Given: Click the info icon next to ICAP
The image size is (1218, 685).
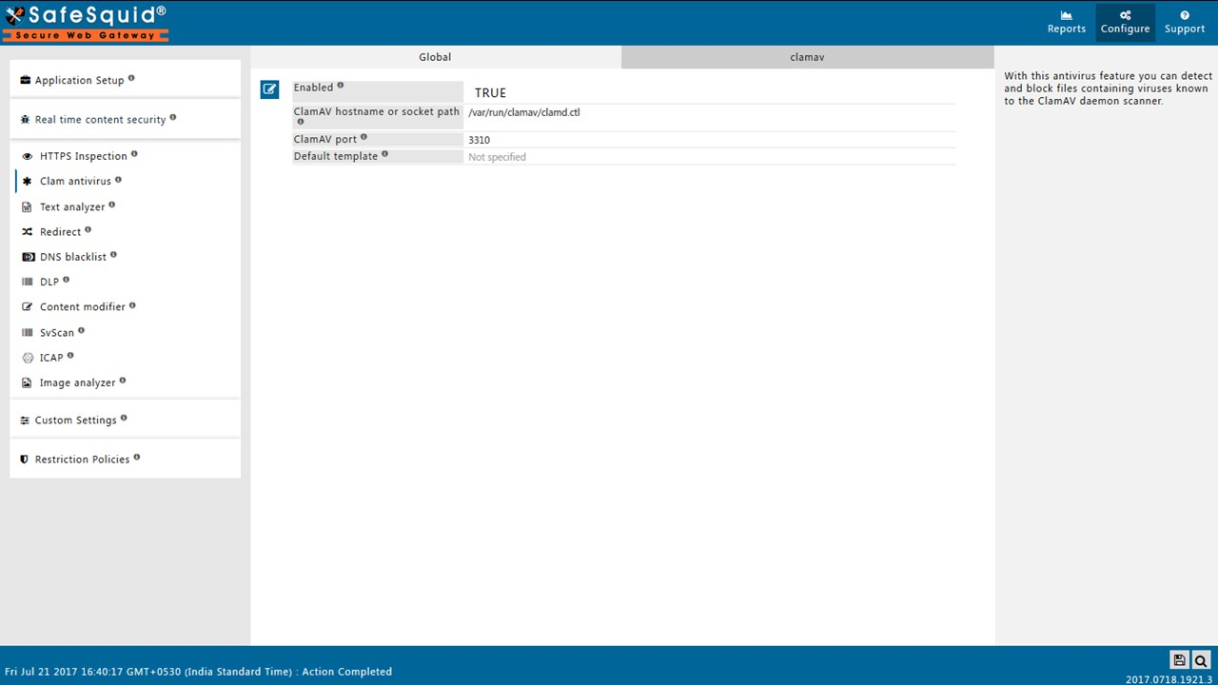Looking at the screenshot, I should [x=70, y=355].
